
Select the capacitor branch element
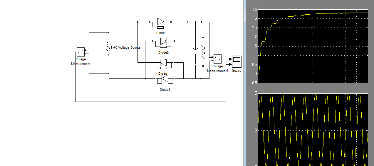tap(195, 52)
